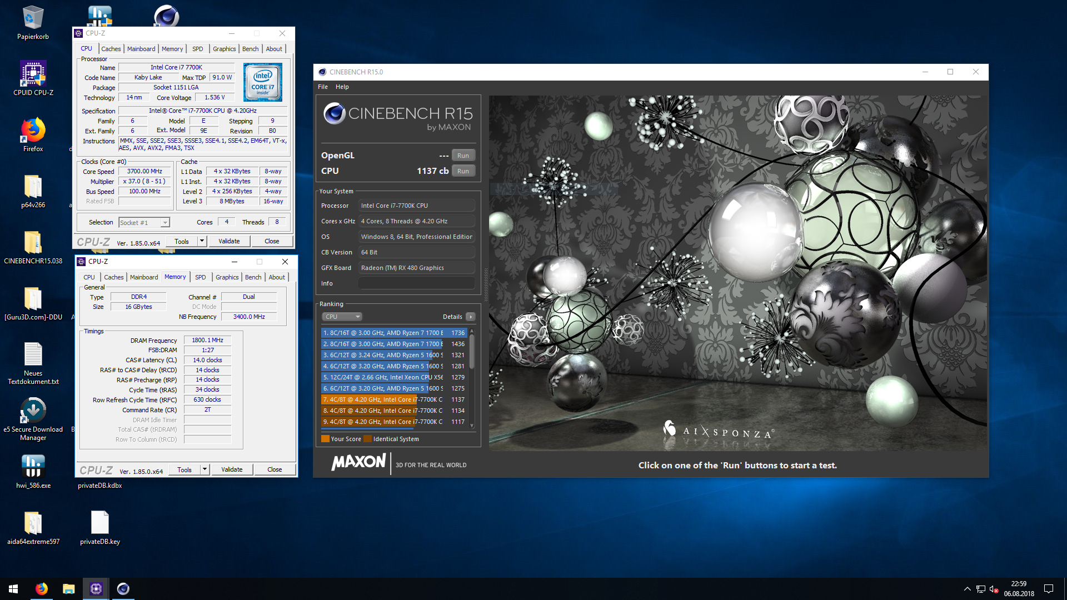Open the privateDB.key file icon
Image resolution: width=1067 pixels, height=600 pixels.
pyautogui.click(x=100, y=528)
